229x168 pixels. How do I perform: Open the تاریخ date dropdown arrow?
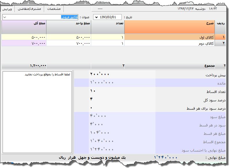(96, 17)
